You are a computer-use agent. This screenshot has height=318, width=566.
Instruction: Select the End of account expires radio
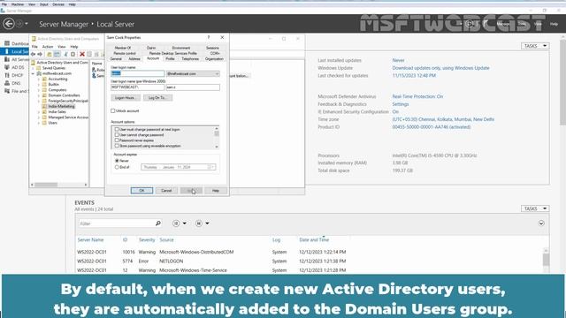tap(117, 167)
